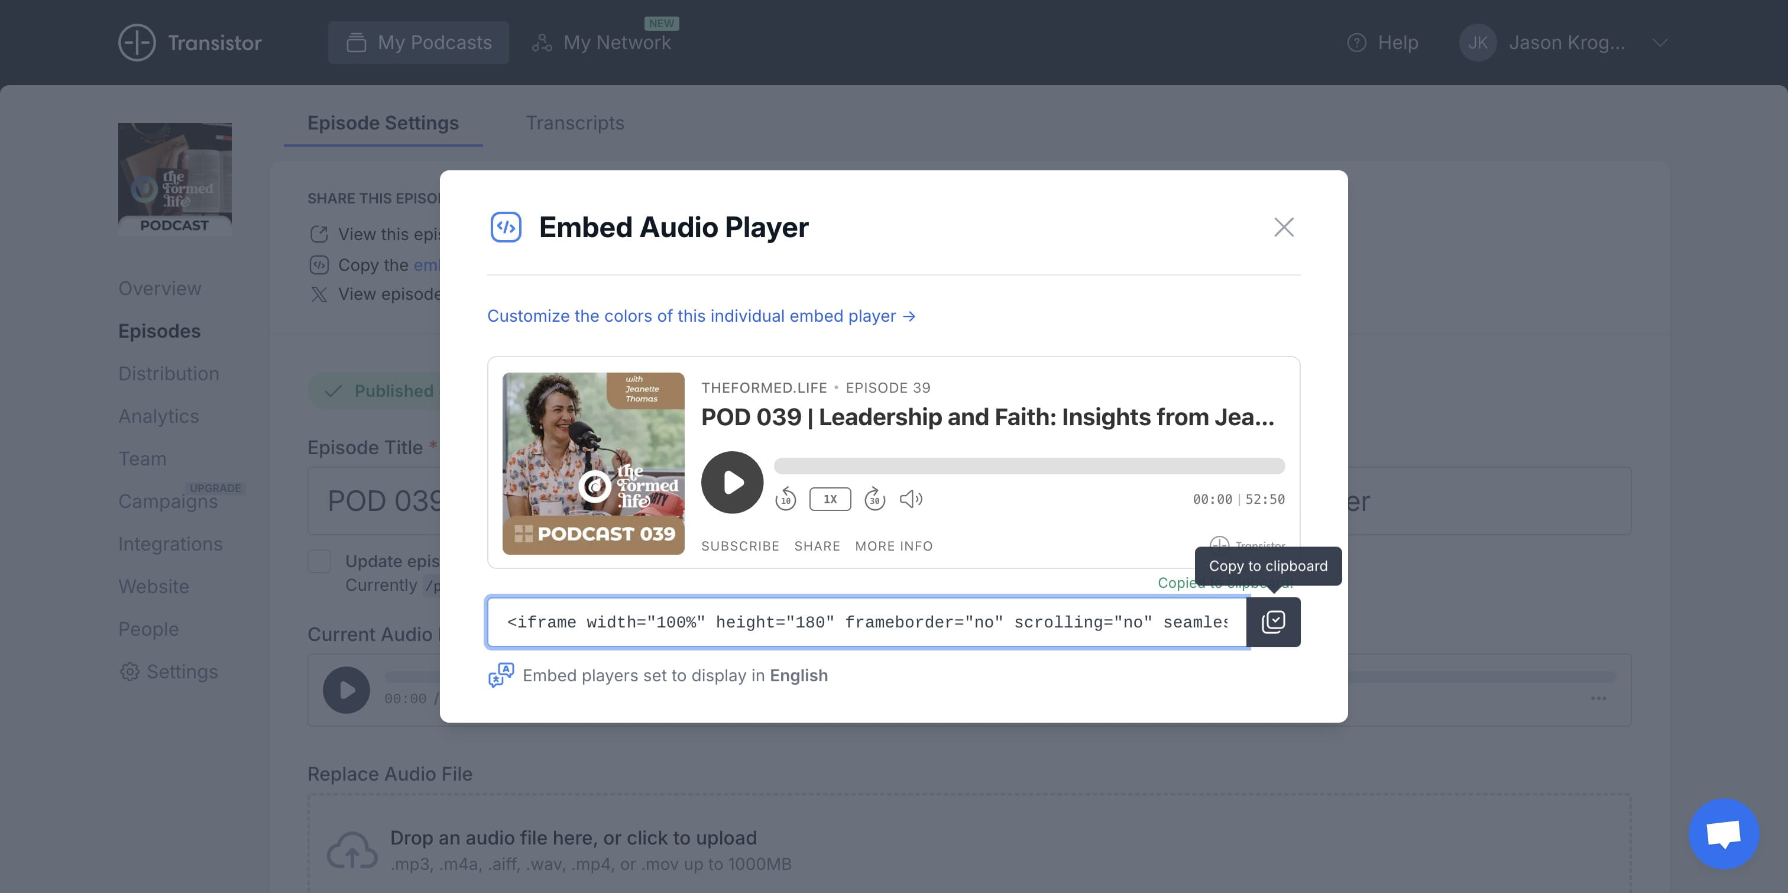The height and width of the screenshot is (893, 1788).
Task: Toggle the embed player volume icon
Action: pos(911,499)
